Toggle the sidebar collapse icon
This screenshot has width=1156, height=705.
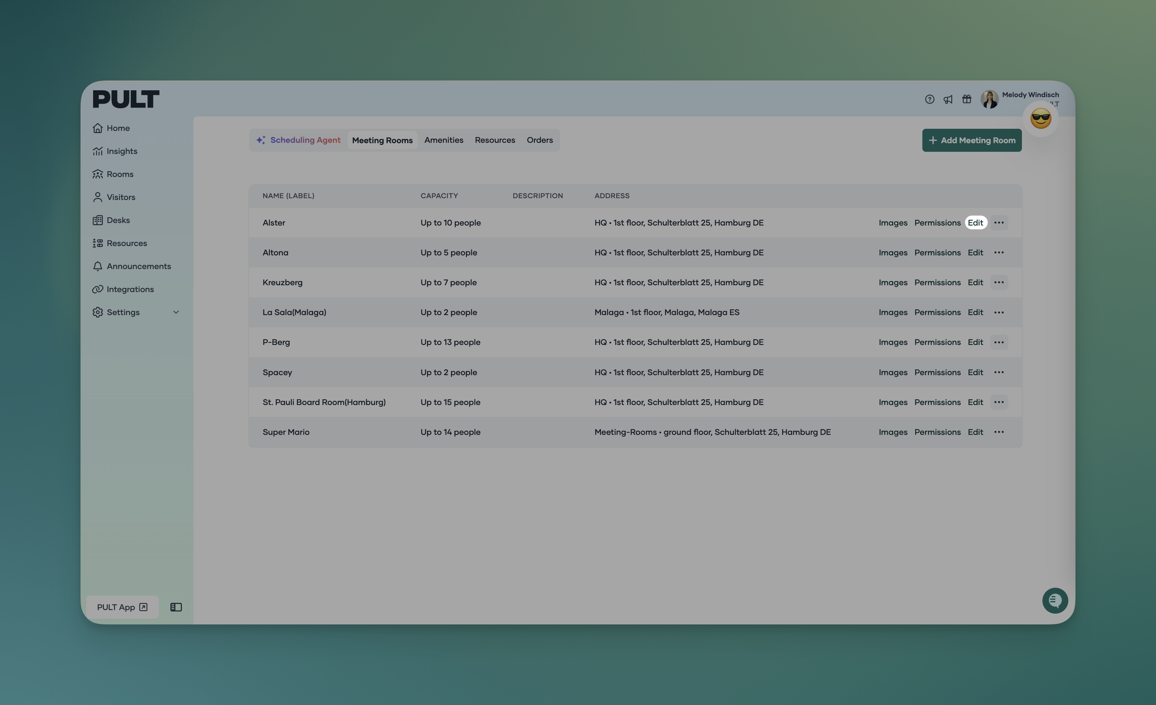[176, 607]
